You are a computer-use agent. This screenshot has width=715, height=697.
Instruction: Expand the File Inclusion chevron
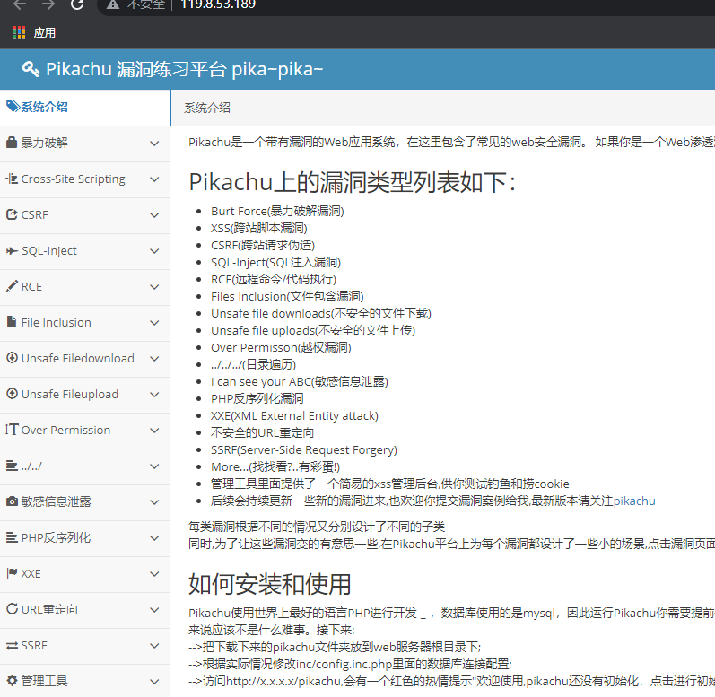click(x=154, y=323)
